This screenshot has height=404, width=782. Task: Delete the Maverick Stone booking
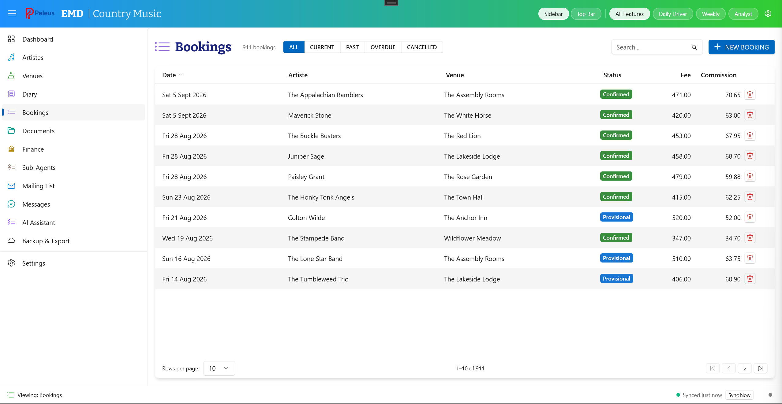pos(749,115)
